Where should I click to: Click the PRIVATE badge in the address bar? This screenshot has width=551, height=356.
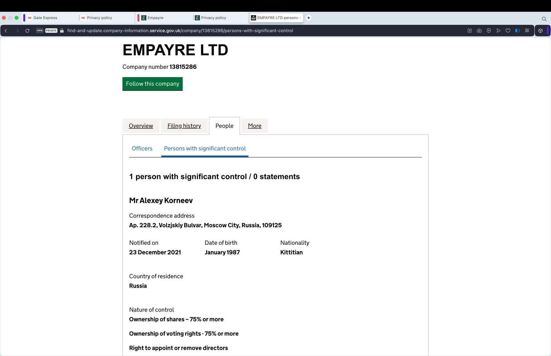(51, 30)
